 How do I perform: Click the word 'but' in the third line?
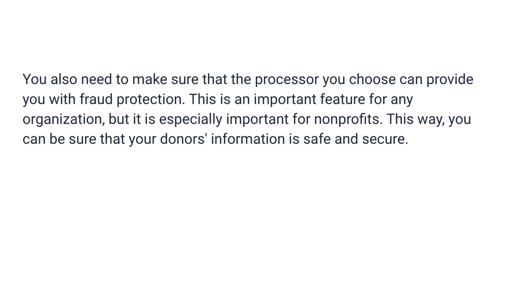coord(119,120)
